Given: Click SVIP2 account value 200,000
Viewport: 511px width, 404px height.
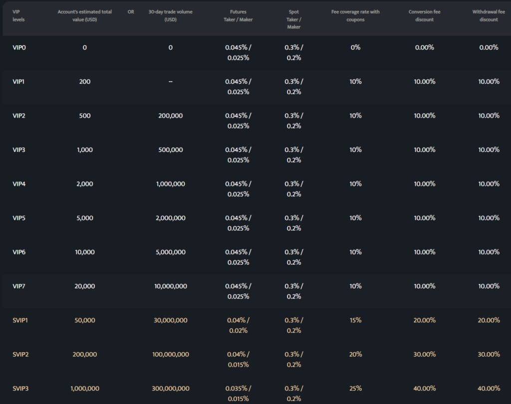Looking at the screenshot, I should [x=85, y=355].
